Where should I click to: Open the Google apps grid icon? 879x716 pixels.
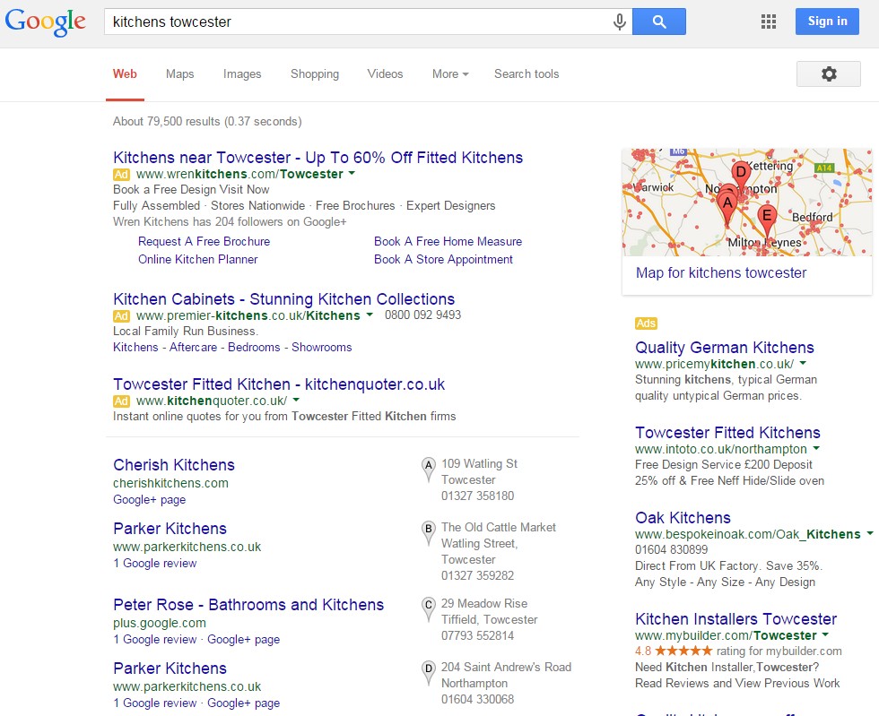pos(769,22)
